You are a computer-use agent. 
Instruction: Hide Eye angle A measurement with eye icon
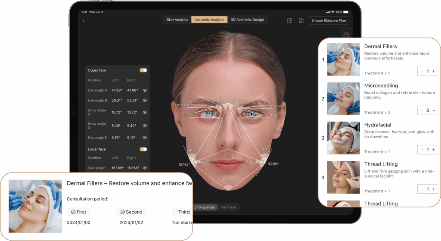pyautogui.click(x=145, y=90)
